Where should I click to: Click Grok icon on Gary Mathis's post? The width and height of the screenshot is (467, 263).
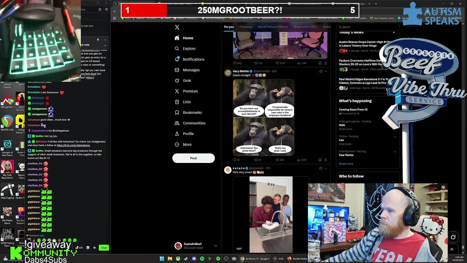click(321, 71)
